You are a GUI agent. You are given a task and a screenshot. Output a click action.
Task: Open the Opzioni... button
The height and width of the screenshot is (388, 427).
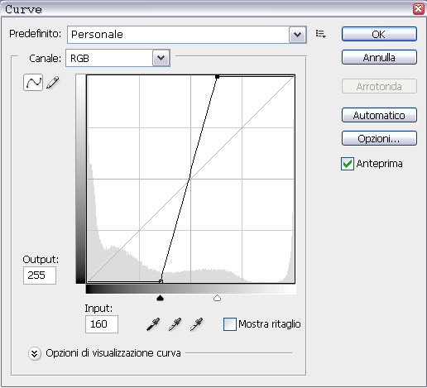(379, 138)
